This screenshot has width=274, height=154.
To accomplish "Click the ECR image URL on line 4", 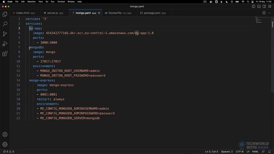I will pyautogui.click(x=100, y=33).
